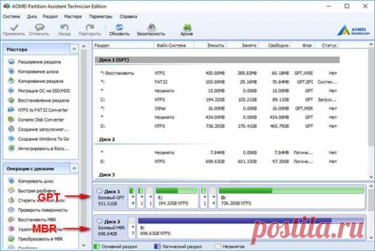The image size is (375, 251).
Task: Sort by the Раздел column header
Action: coord(123,45)
